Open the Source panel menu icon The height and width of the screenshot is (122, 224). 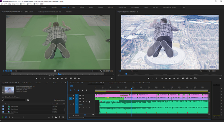tap(22, 12)
